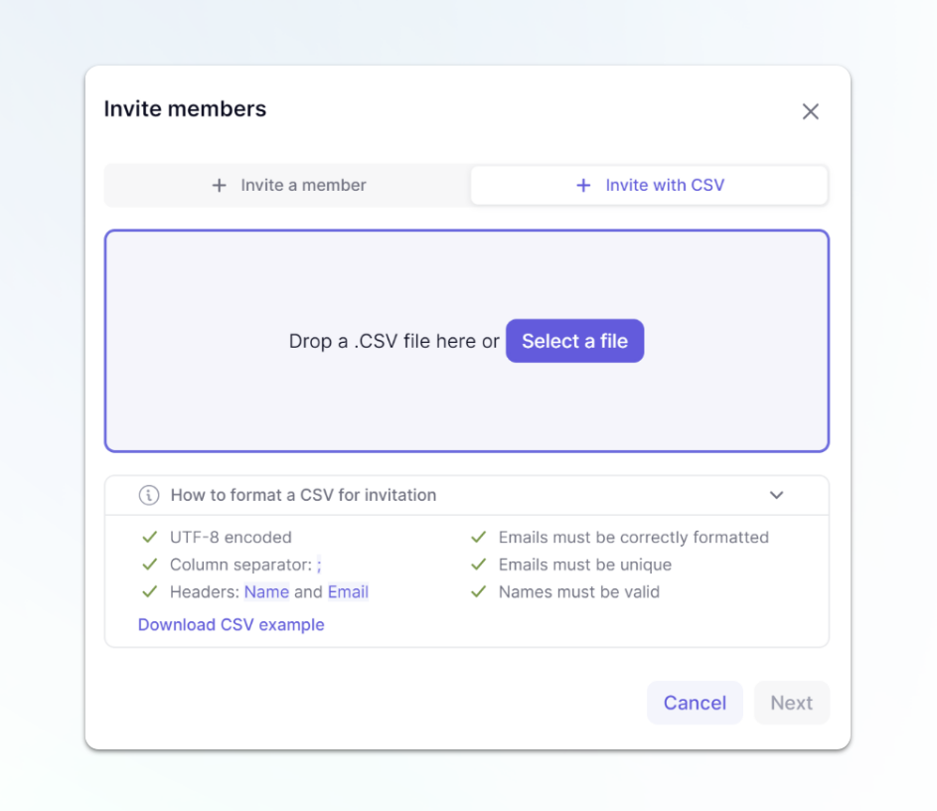This screenshot has height=811, width=937.
Task: Click checkmark next to UTF-8 encoded
Action: [x=149, y=537]
